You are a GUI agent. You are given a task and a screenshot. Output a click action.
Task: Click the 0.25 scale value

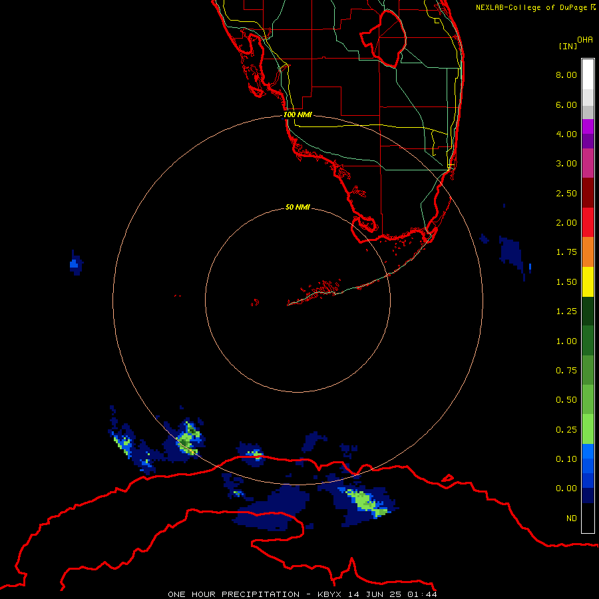pos(566,430)
